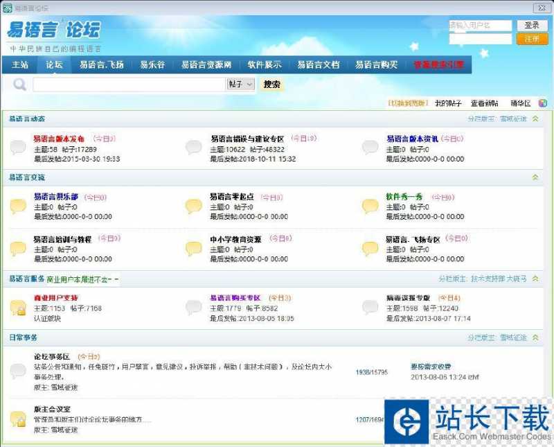554x447 pixels.
Task: Click the yellow bubble icon for 中小学教育资源
Action: (194, 249)
